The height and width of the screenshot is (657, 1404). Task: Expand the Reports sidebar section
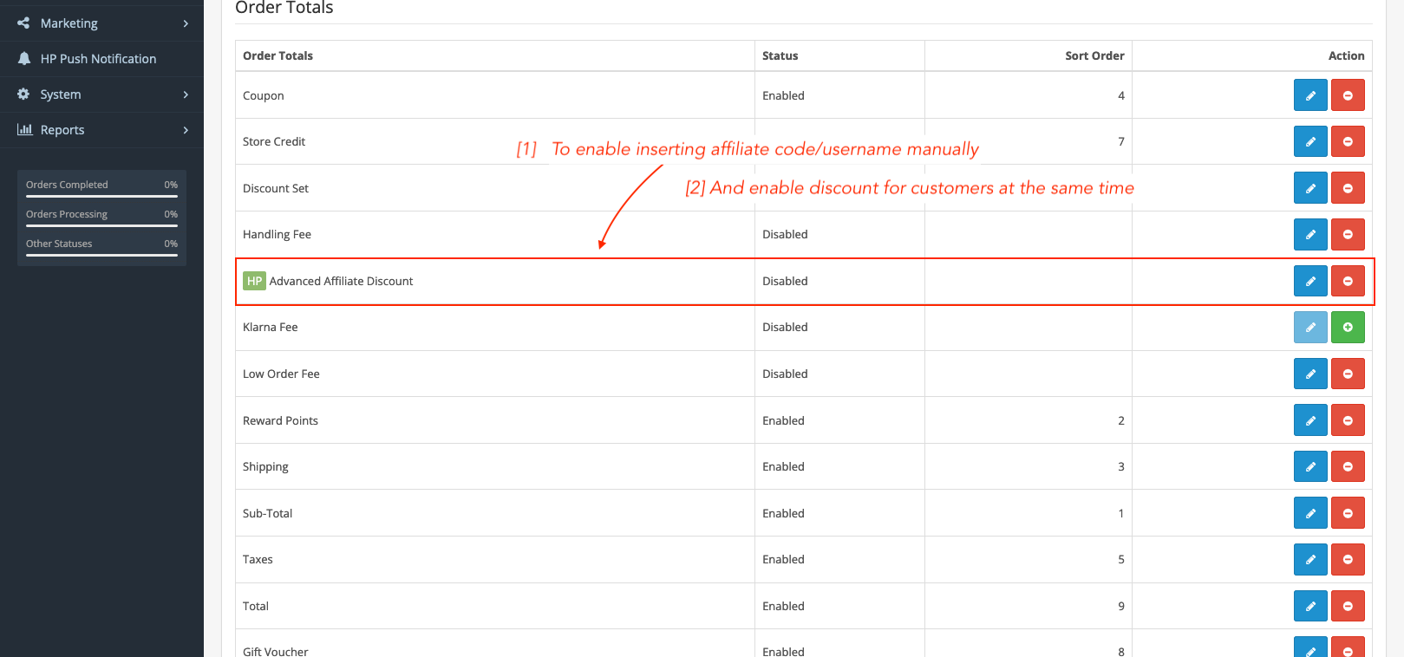pyautogui.click(x=101, y=129)
